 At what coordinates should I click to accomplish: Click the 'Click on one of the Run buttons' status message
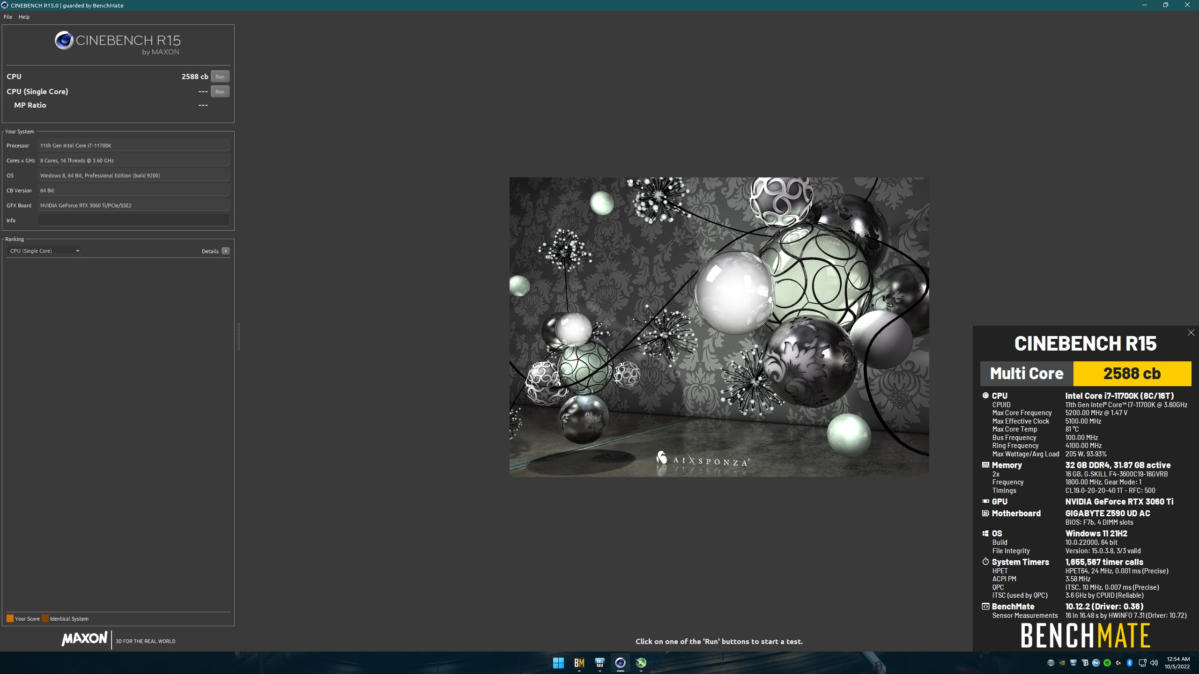click(719, 642)
